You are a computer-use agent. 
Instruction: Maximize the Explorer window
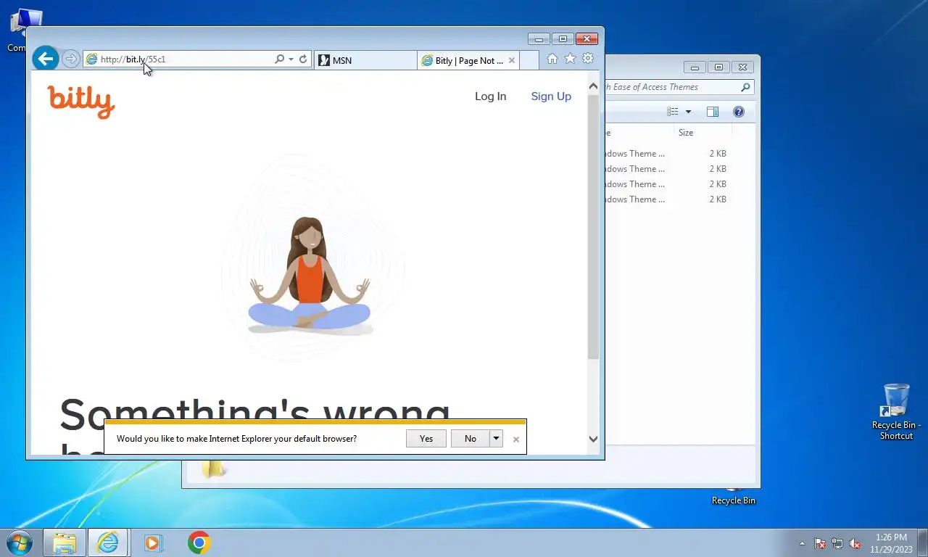[718, 67]
